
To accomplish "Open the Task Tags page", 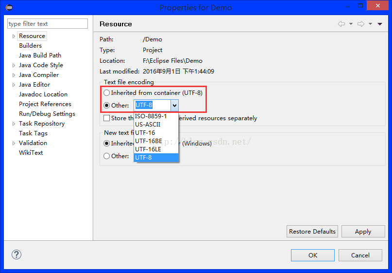I will pyautogui.click(x=33, y=133).
